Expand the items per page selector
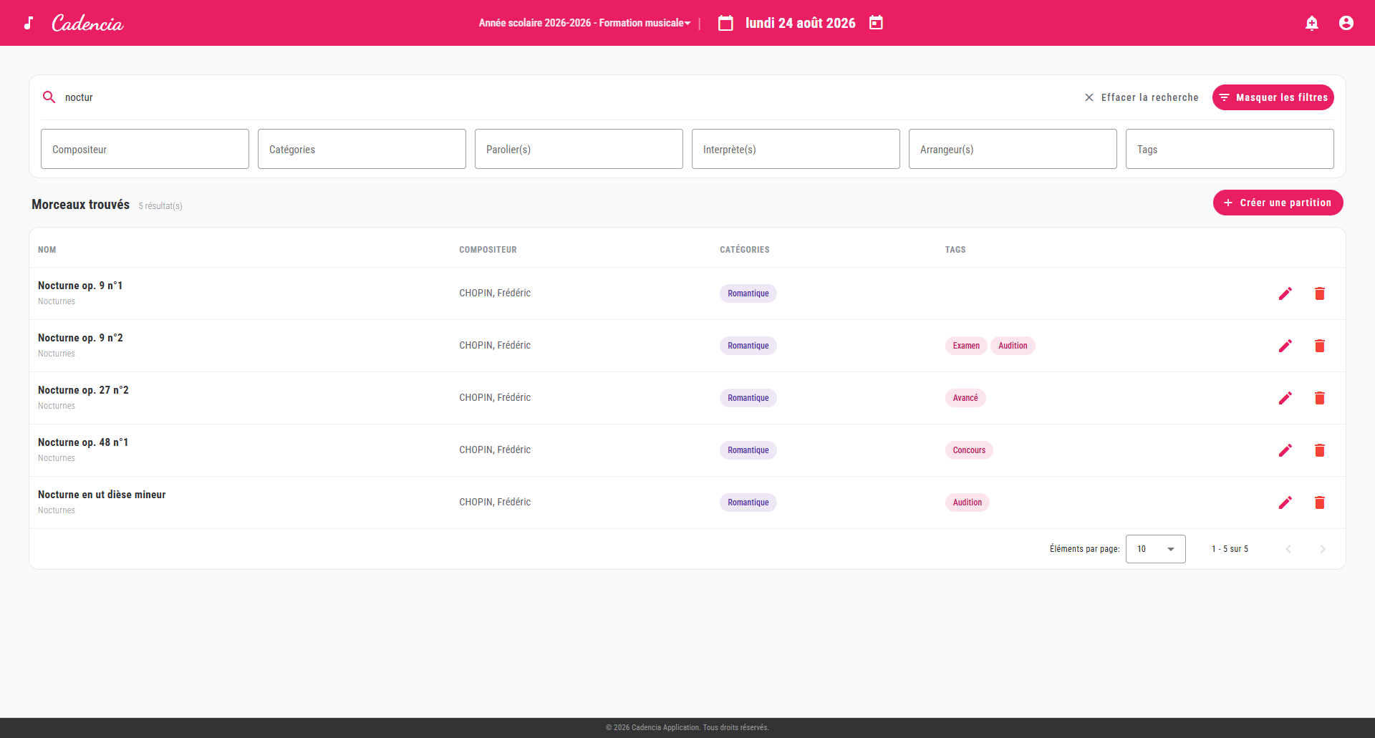1375x738 pixels. tap(1155, 549)
